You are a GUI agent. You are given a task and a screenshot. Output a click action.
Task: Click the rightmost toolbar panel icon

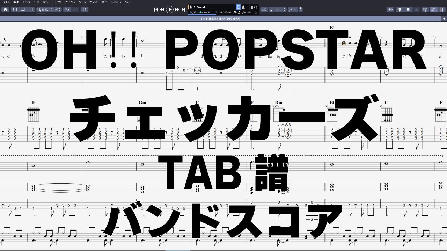tap(441, 9)
